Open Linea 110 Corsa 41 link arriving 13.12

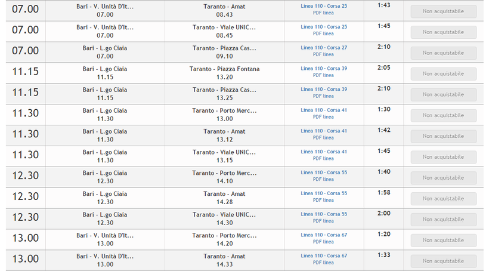tap(324, 131)
